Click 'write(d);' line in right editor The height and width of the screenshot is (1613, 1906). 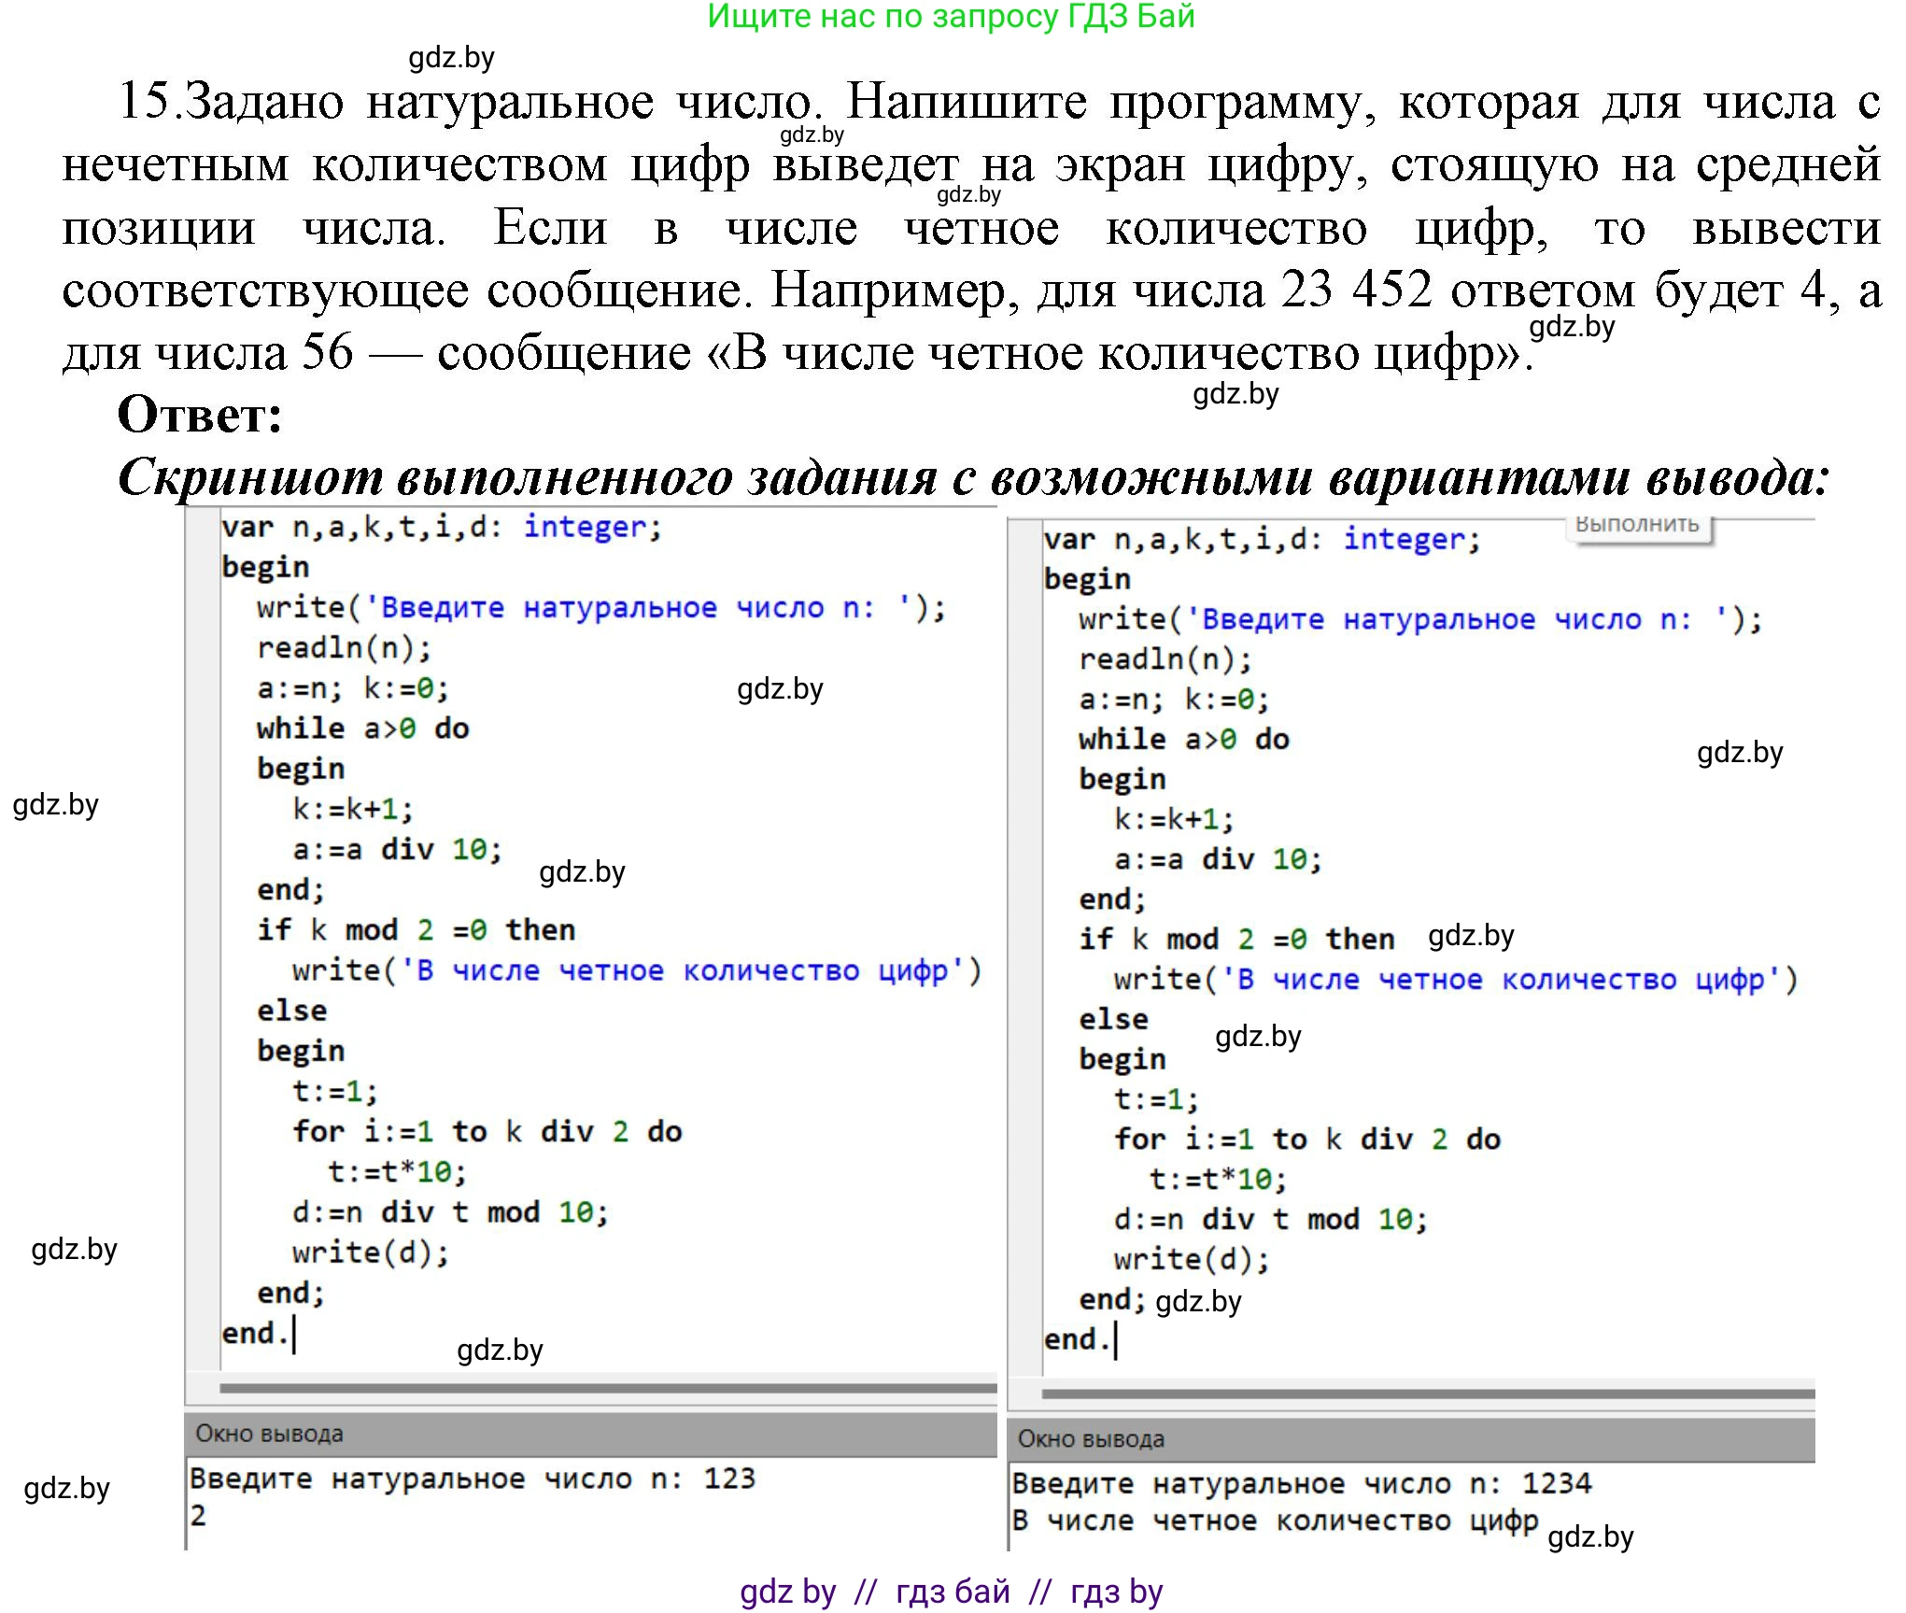point(1191,1260)
